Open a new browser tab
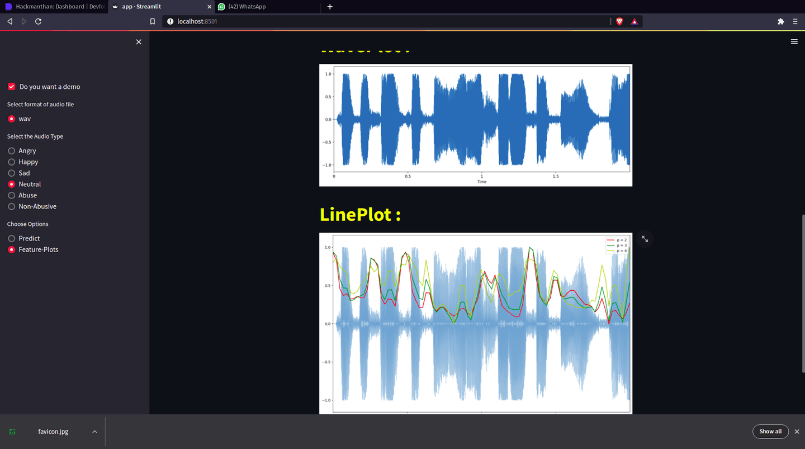This screenshot has width=805, height=449. pos(330,7)
